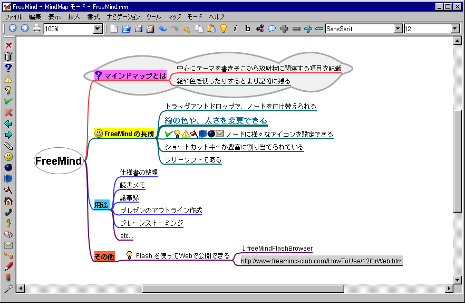Go back with the blue left arrow in top toolbar
The height and width of the screenshot is (305, 465).
[13, 28]
